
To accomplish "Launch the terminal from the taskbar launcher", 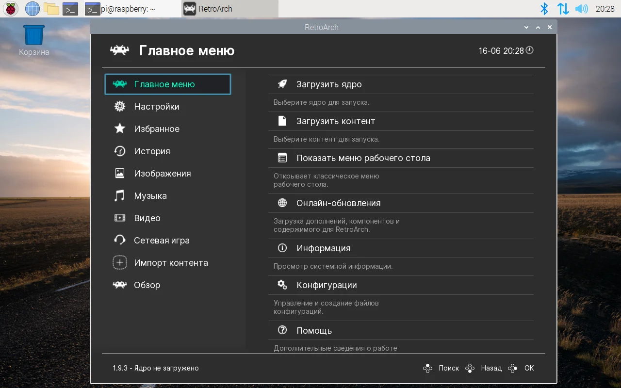I will (x=71, y=9).
